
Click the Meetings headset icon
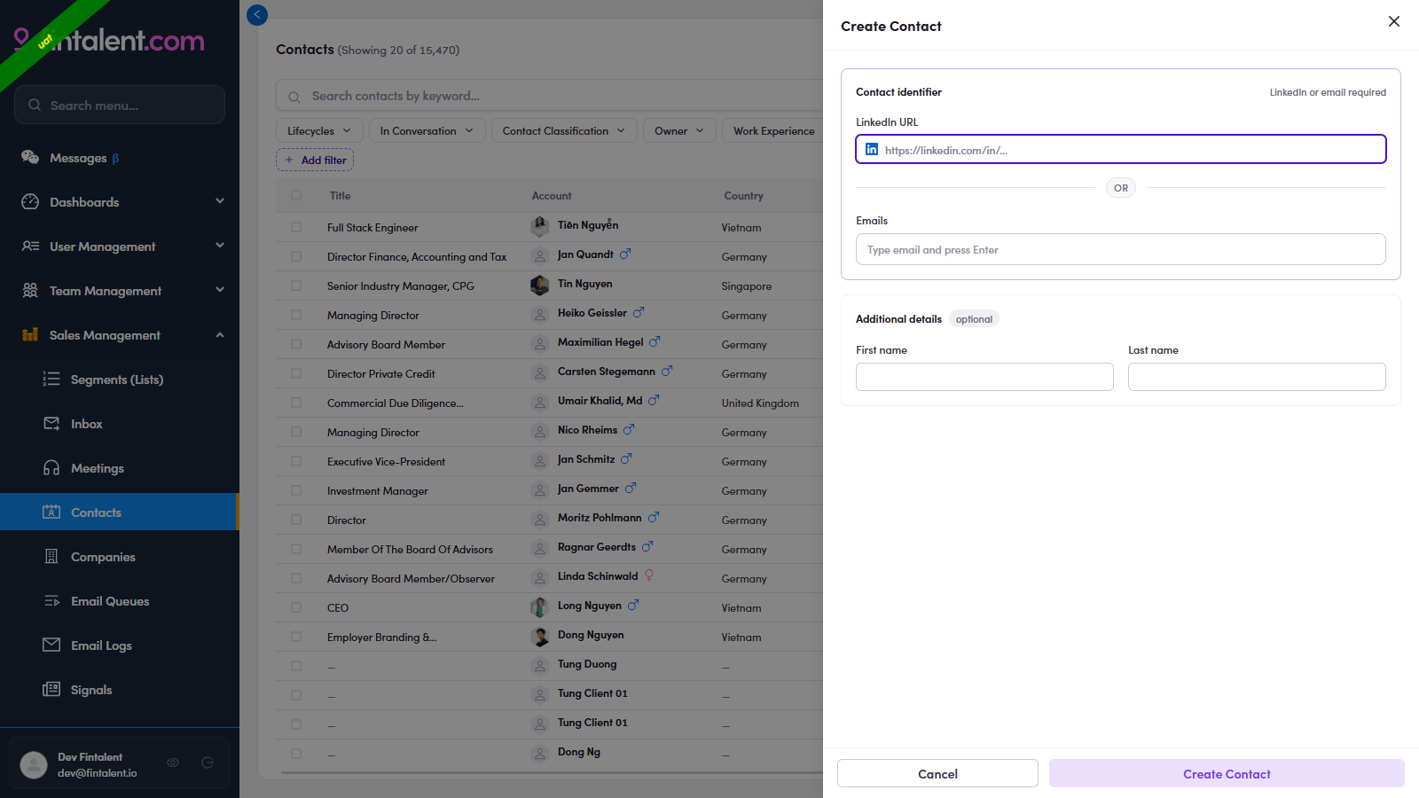coord(51,467)
